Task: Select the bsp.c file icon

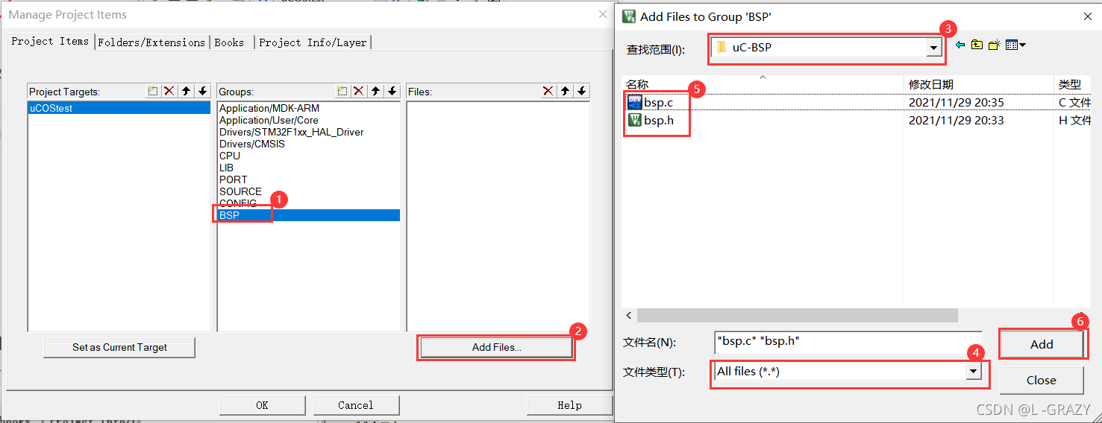Action: pyautogui.click(x=635, y=102)
